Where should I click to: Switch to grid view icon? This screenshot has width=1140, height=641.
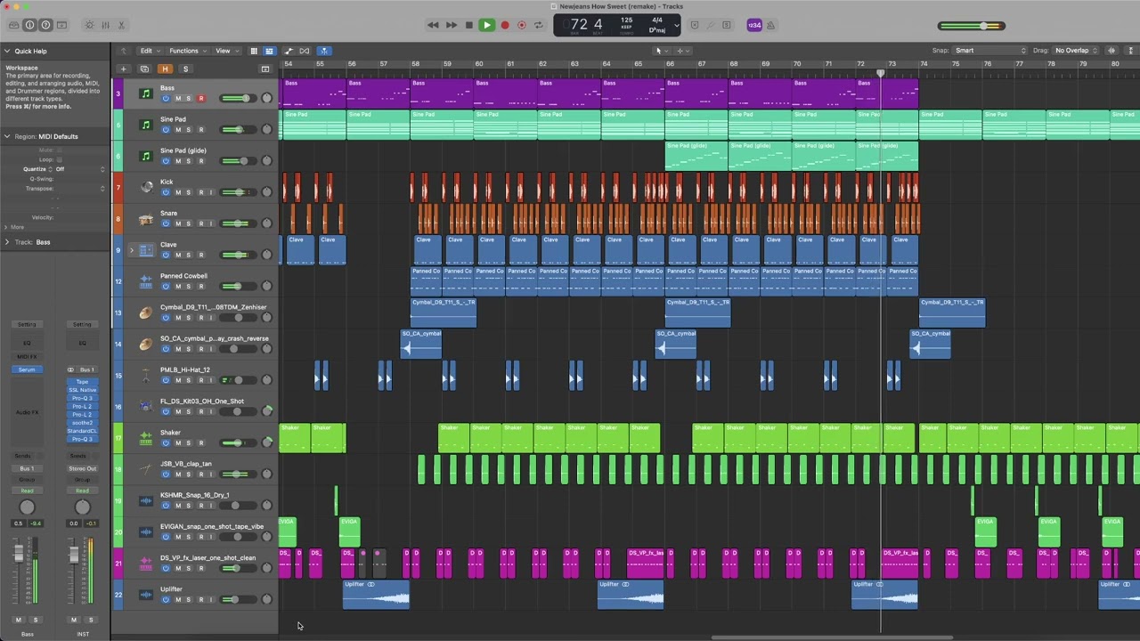click(254, 51)
